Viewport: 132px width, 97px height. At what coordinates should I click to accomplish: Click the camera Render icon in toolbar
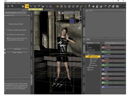[117, 6]
